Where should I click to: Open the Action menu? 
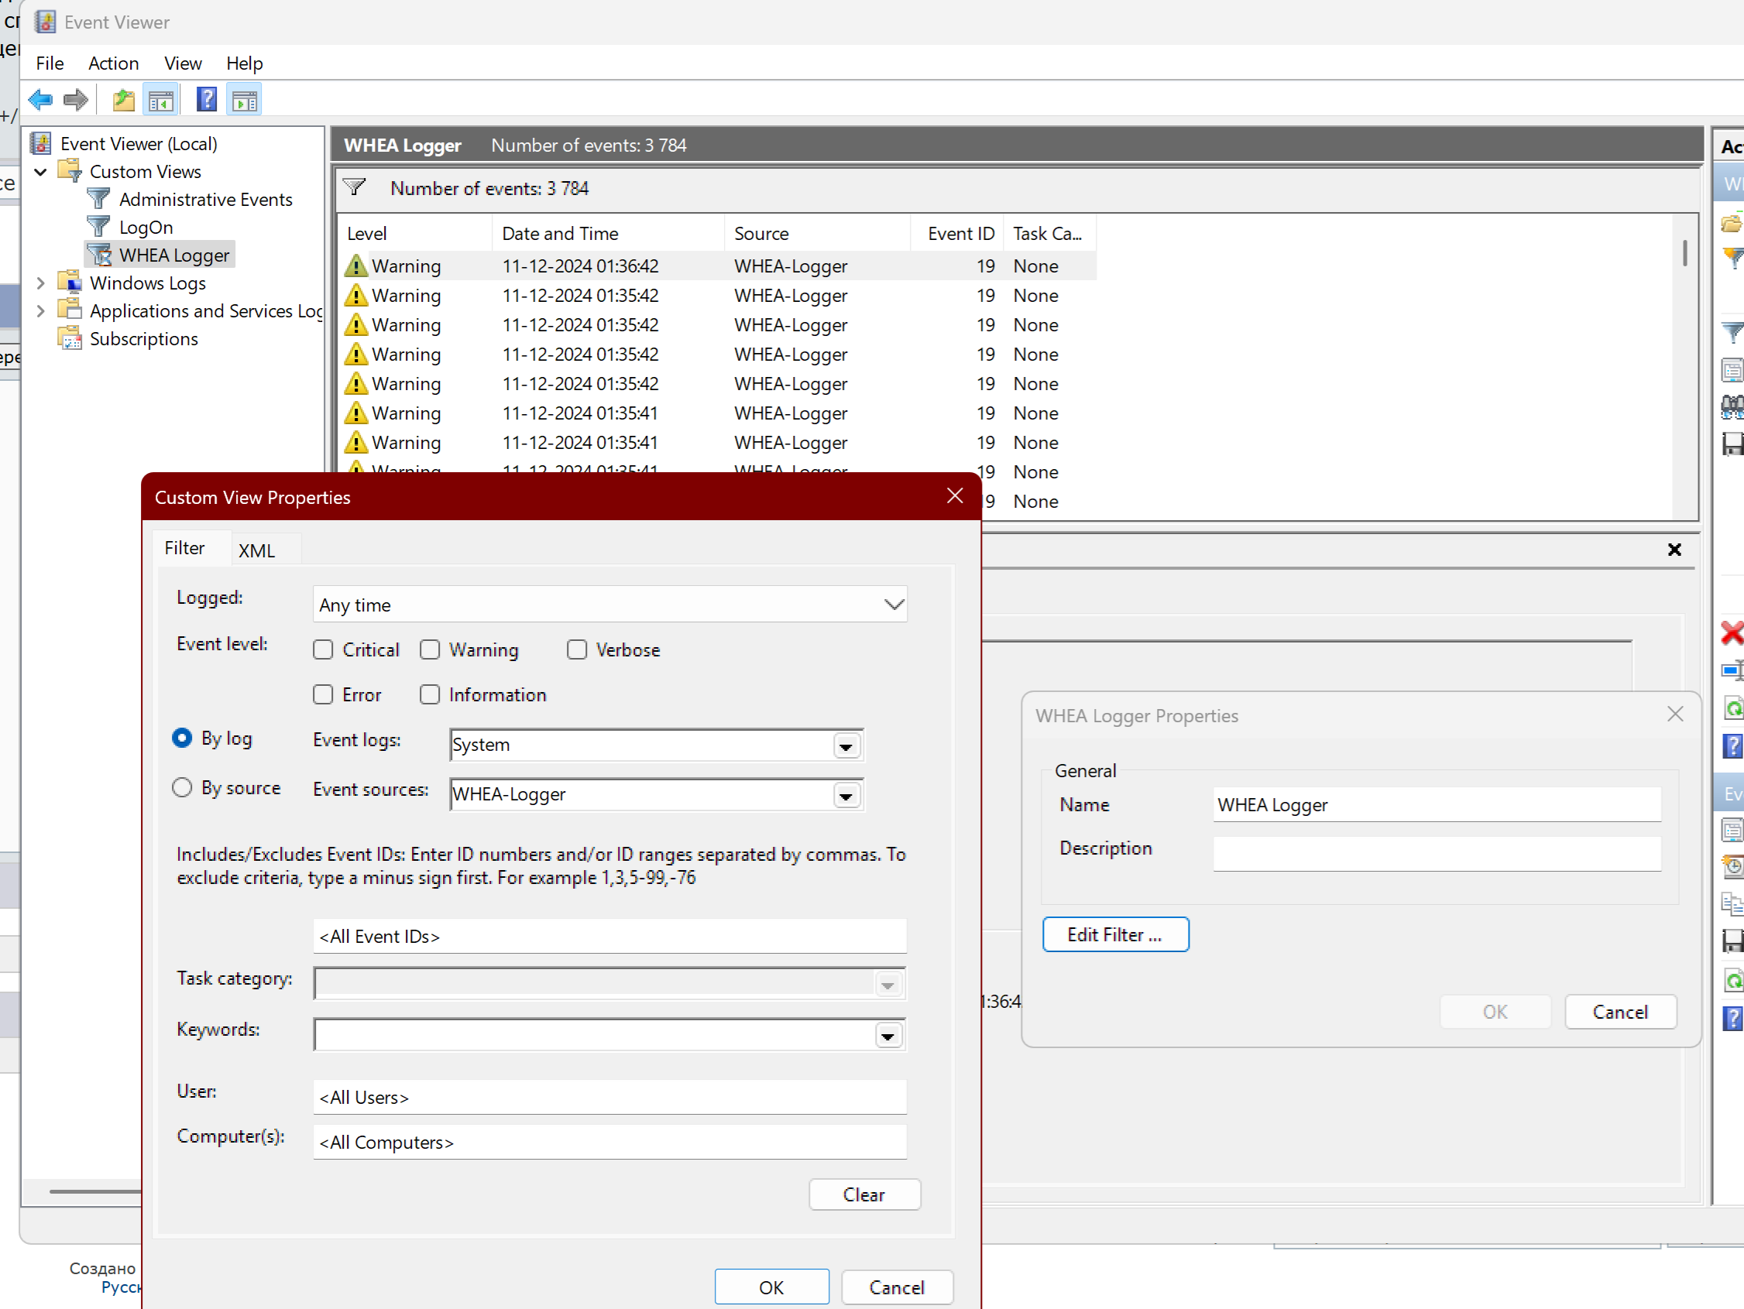click(x=113, y=63)
